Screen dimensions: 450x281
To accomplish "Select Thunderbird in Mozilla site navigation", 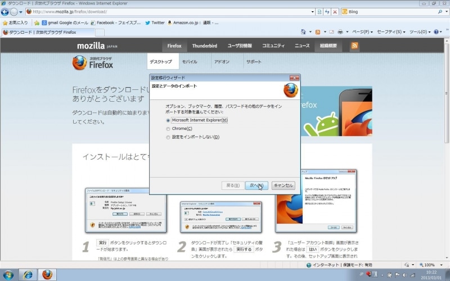I will tap(205, 46).
